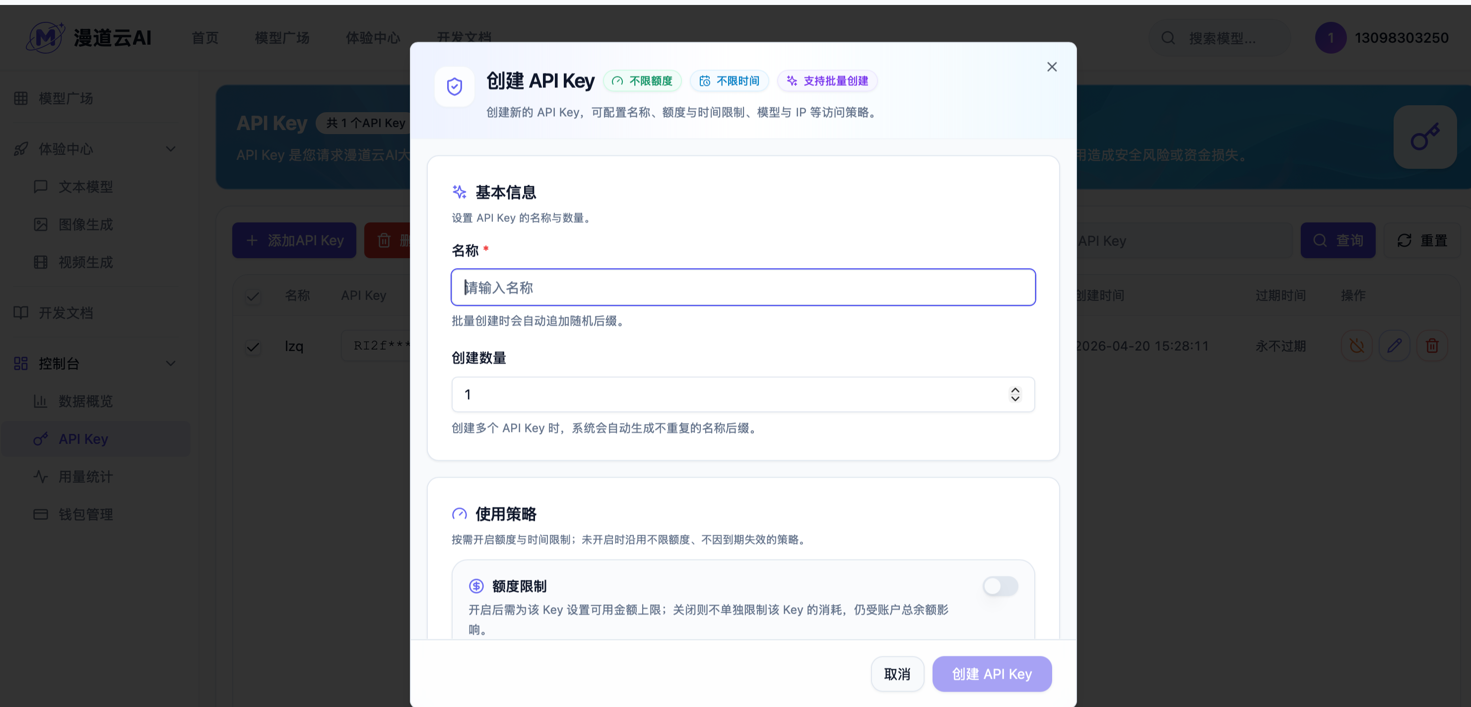Click the large key icon in banner

click(1425, 137)
